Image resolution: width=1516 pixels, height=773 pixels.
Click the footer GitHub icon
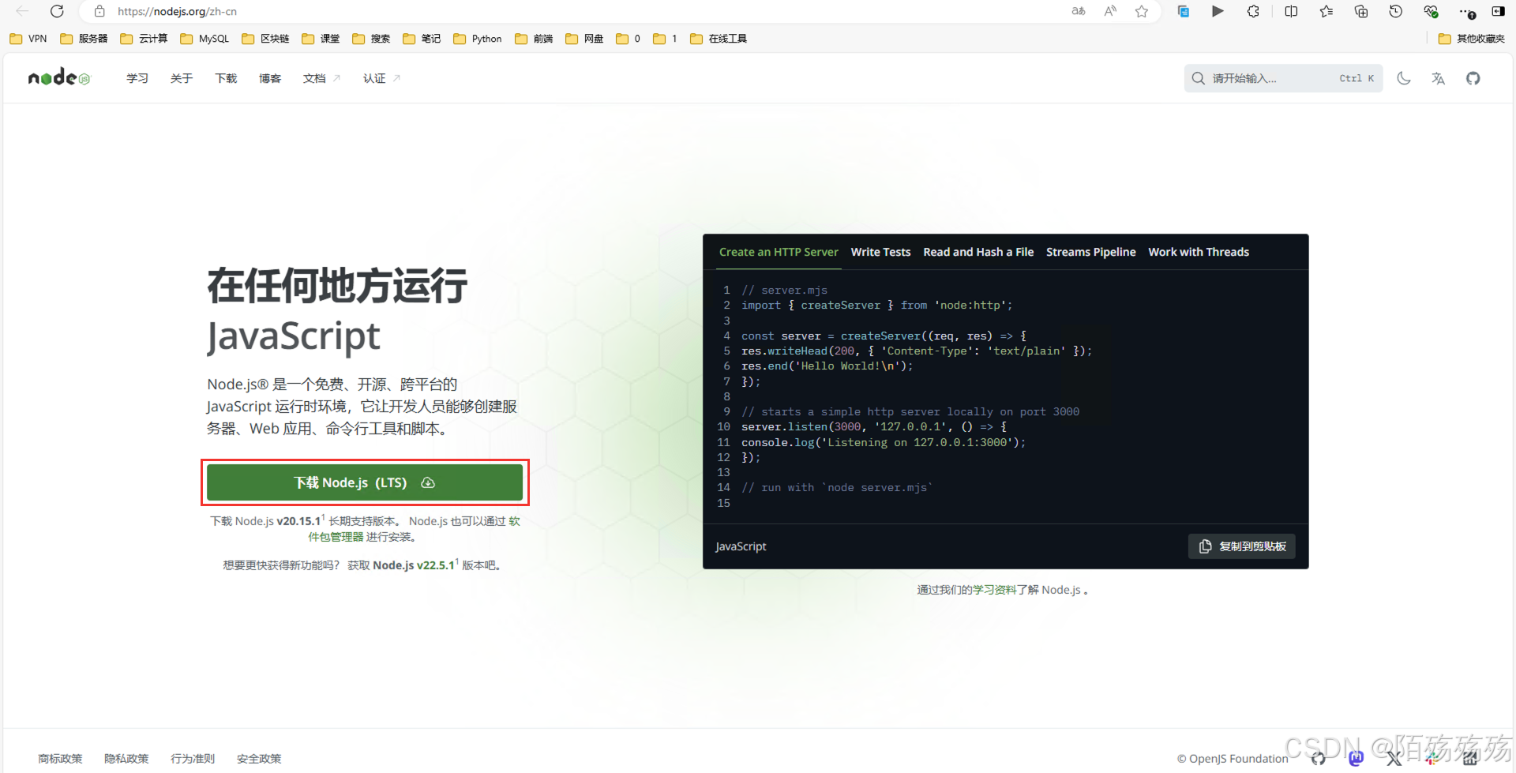(x=1319, y=759)
